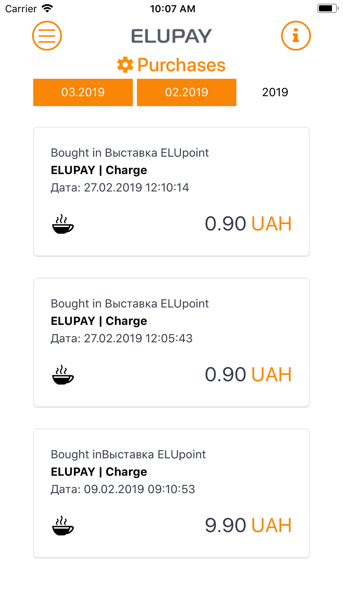
Task: Select the 03.2019 month tab
Action: pyautogui.click(x=83, y=92)
